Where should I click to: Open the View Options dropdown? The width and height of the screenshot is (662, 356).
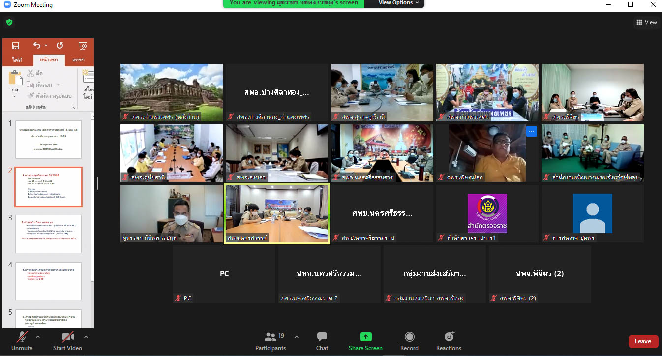coord(398,3)
